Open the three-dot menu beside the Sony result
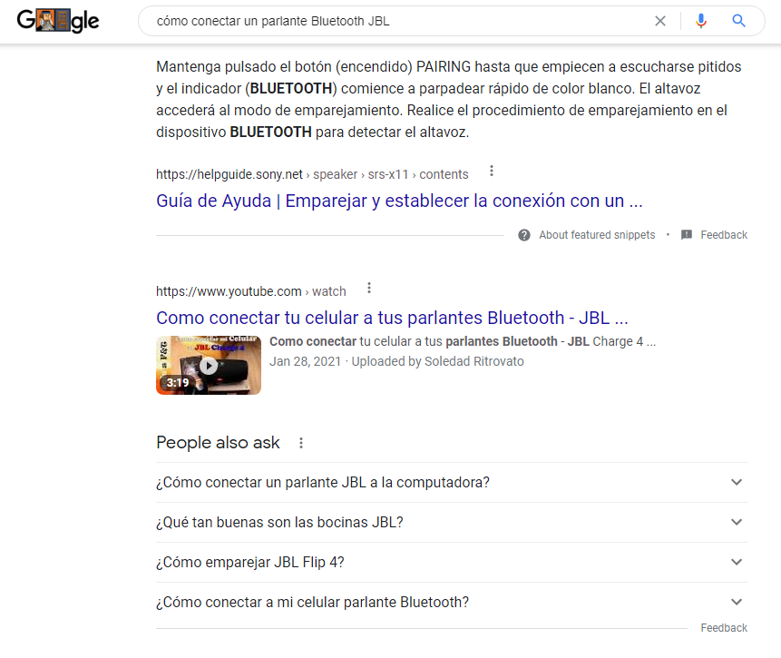 point(491,171)
